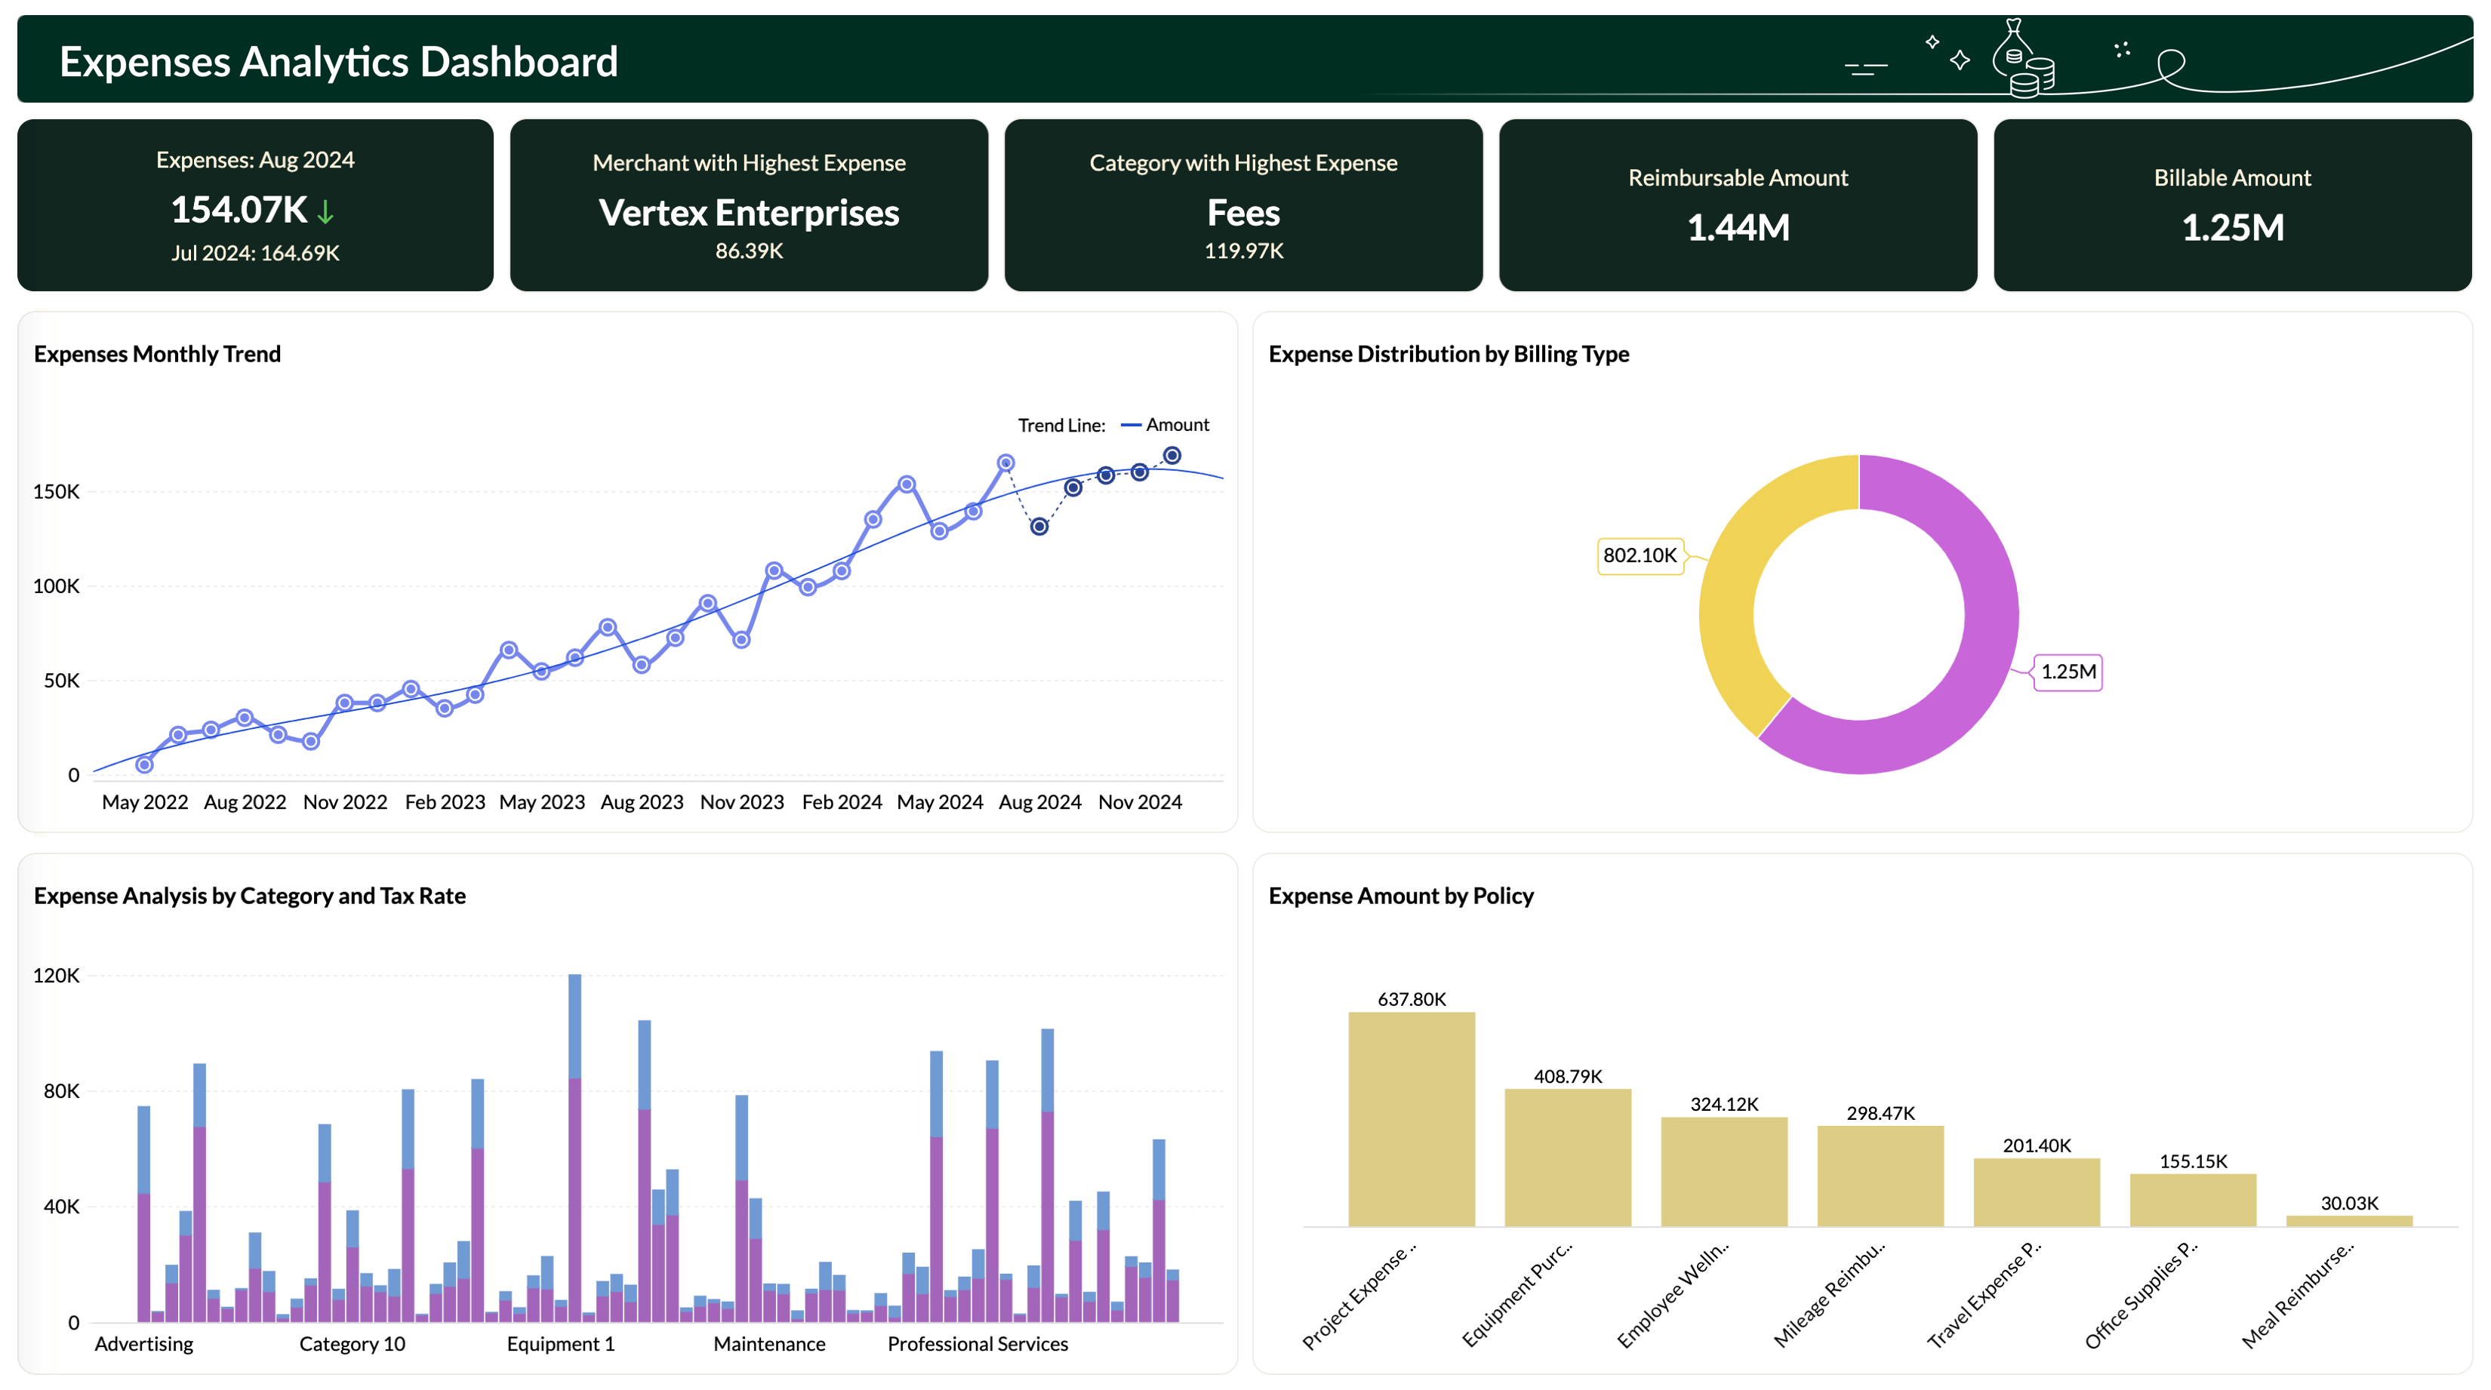Click the 201.40K bar value label
Viewport: 2491px width, 1390px height.
tap(2037, 1146)
